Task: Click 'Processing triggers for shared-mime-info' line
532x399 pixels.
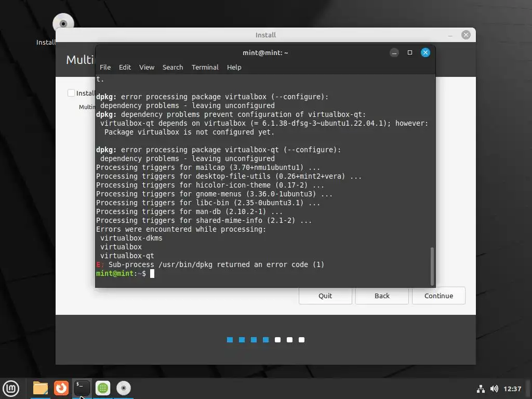Action: [x=204, y=220]
